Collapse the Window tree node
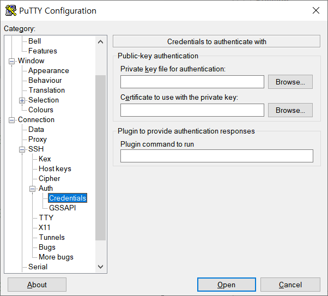328x296 pixels. pyautogui.click(x=12, y=61)
